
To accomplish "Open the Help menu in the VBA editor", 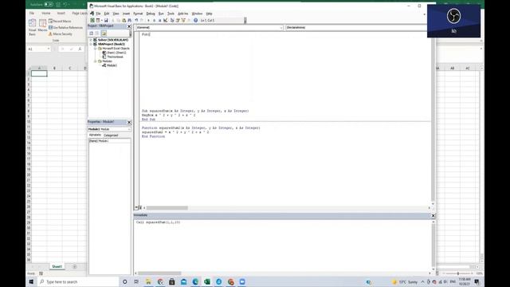I will tap(209, 14).
